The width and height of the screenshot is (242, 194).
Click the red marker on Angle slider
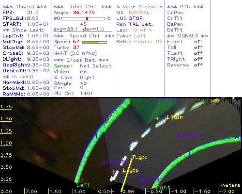pos(87,18)
